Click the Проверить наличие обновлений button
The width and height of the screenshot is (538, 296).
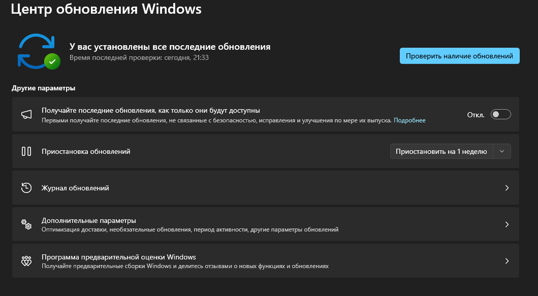click(459, 56)
